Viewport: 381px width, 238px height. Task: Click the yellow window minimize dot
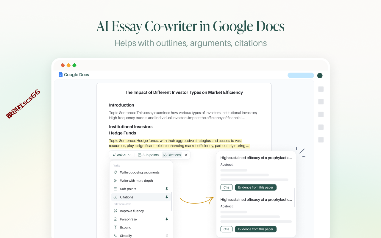coord(68,65)
